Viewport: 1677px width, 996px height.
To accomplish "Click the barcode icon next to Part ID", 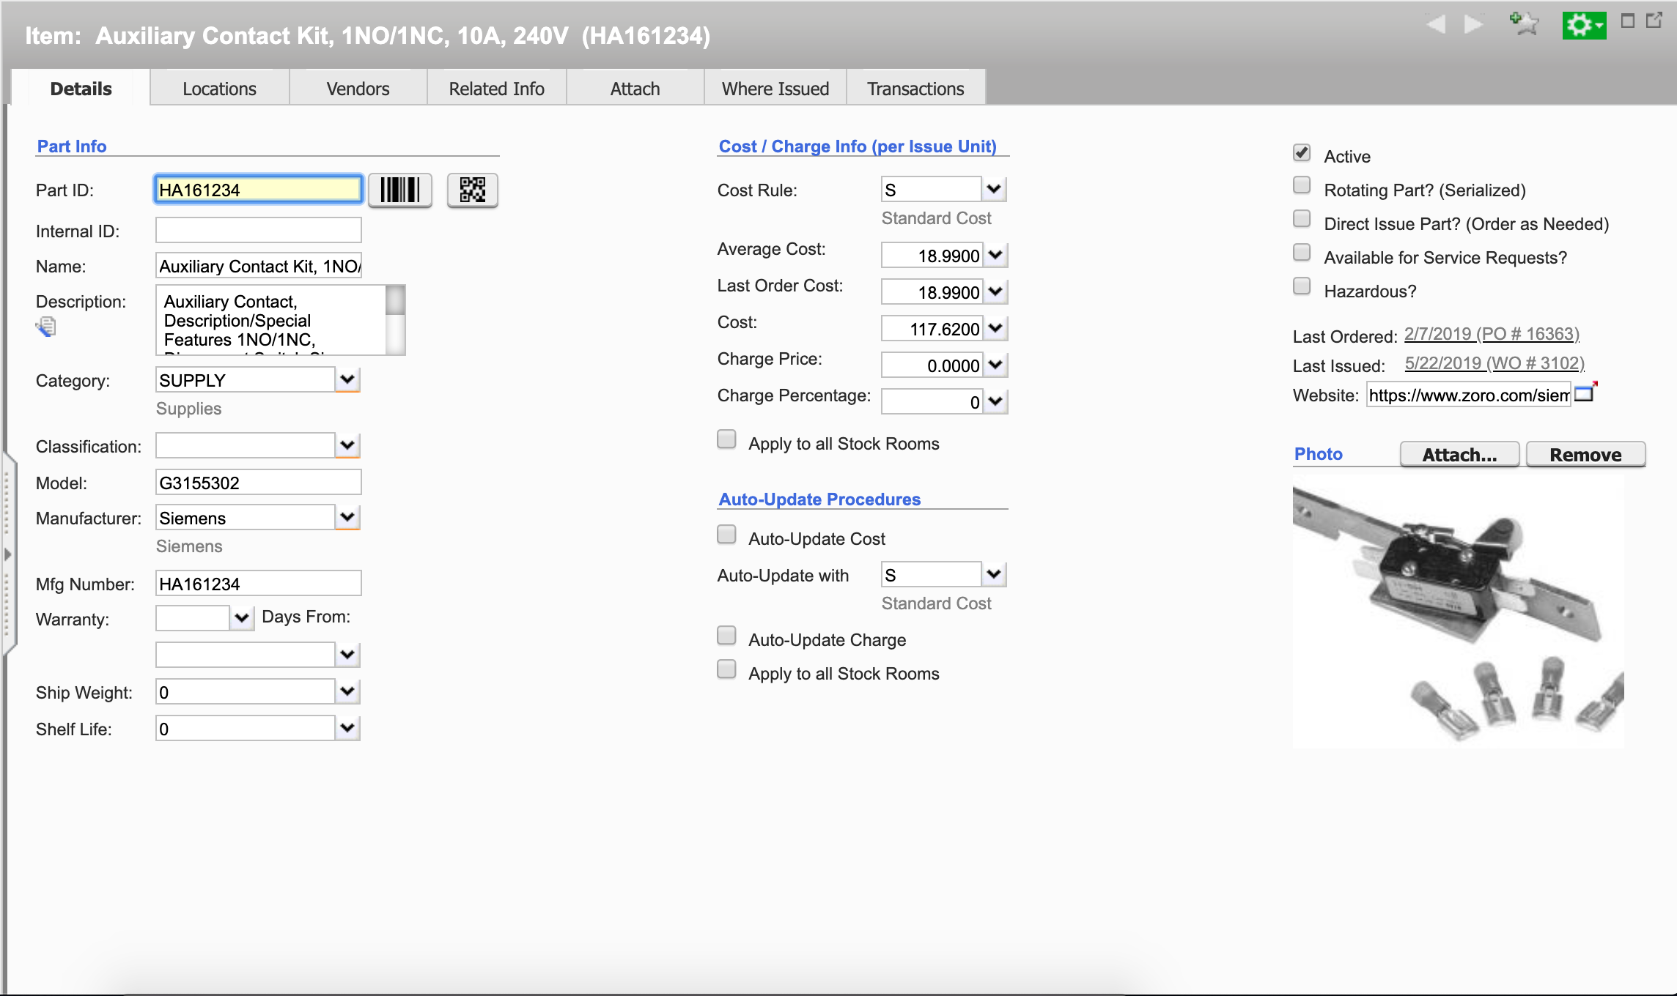I will [399, 190].
